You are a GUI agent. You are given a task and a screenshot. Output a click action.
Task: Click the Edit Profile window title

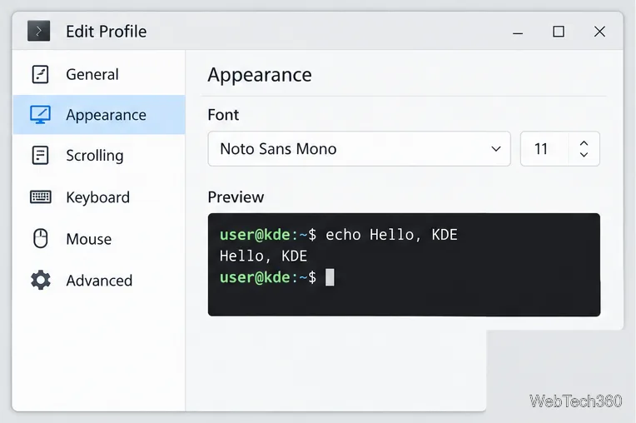tap(107, 32)
